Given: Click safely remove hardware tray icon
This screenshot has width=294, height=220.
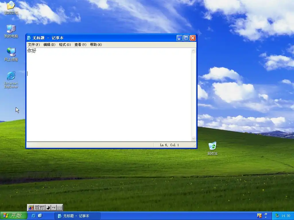Looking at the screenshot, I should pos(277,216).
